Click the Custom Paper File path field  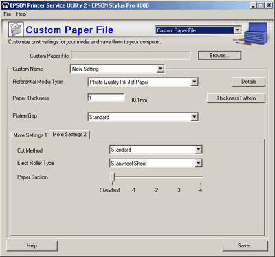[x=131, y=56]
